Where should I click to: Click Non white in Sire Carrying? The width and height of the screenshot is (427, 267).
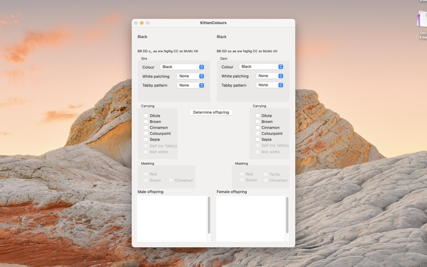146,152
